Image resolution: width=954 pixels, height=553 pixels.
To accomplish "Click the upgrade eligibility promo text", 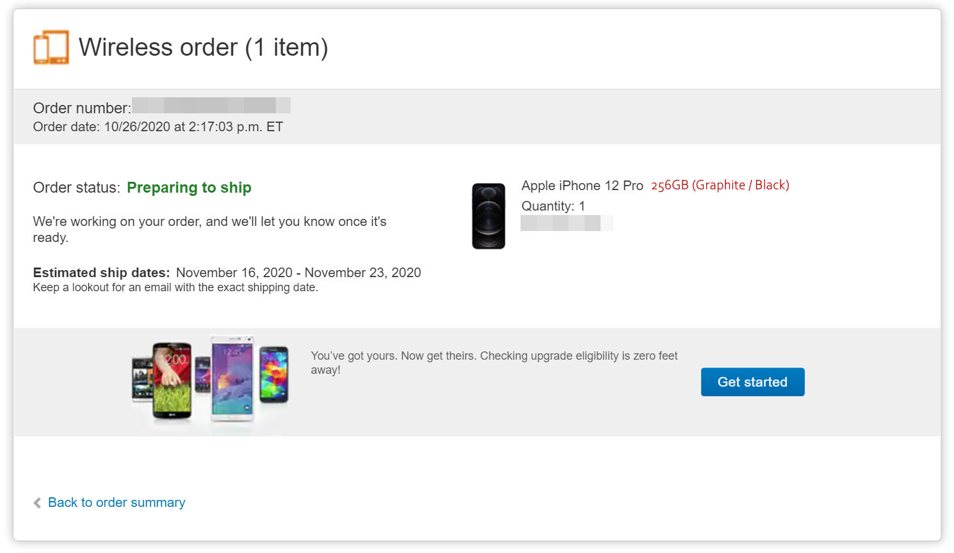I will [x=494, y=362].
